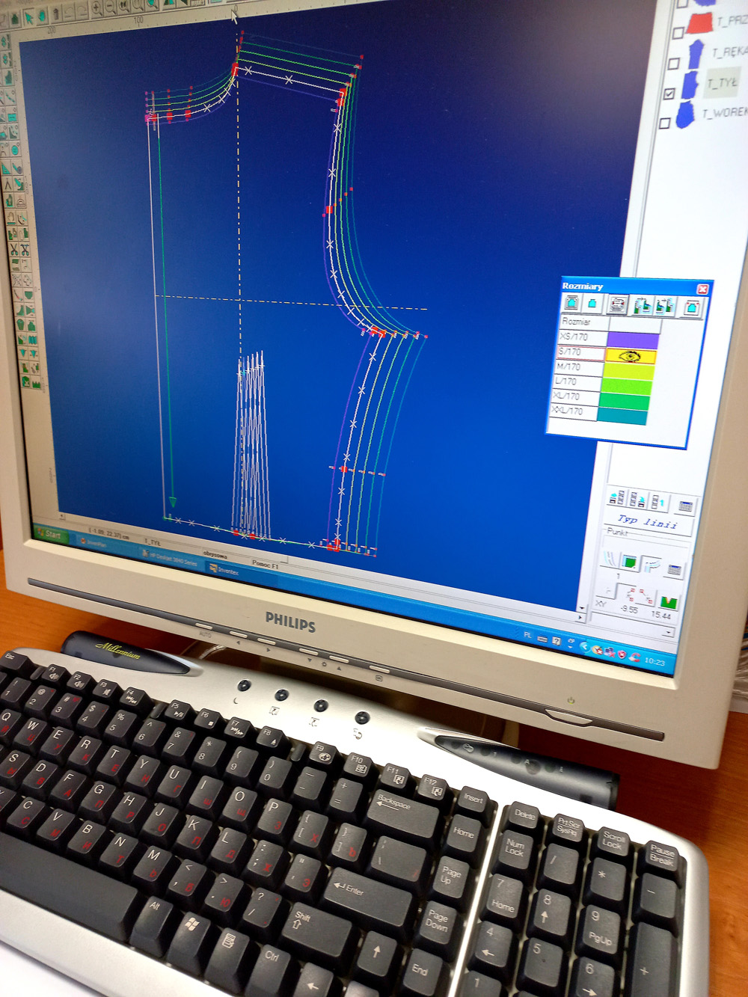Click the table grid icon above Typ linii
The width and height of the screenshot is (748, 997).
pyautogui.click(x=685, y=506)
